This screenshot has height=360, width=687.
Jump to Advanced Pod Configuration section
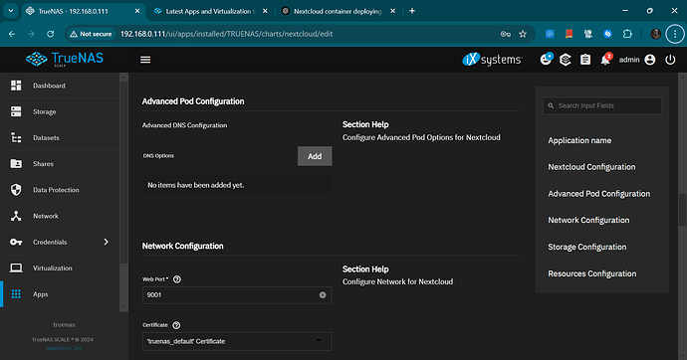[x=599, y=194]
